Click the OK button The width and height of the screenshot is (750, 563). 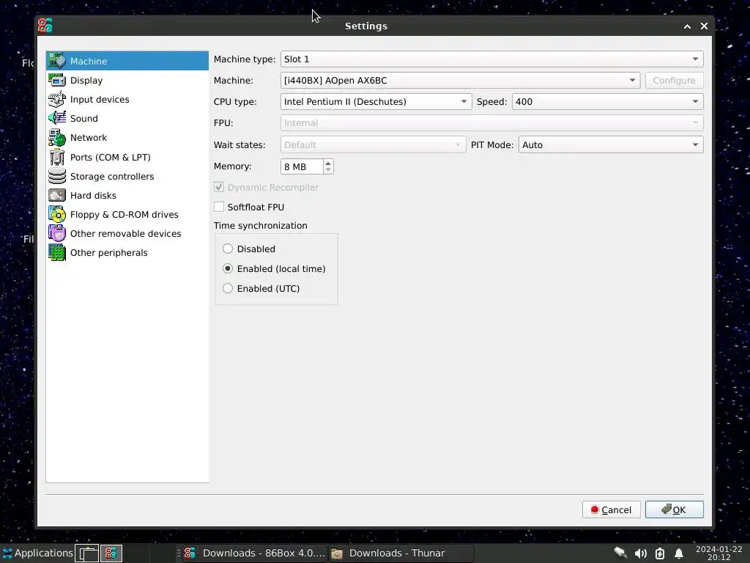pos(674,509)
